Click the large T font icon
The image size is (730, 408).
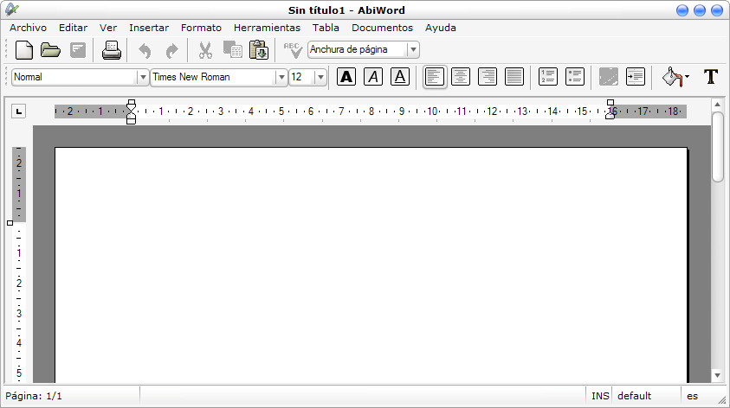click(711, 77)
